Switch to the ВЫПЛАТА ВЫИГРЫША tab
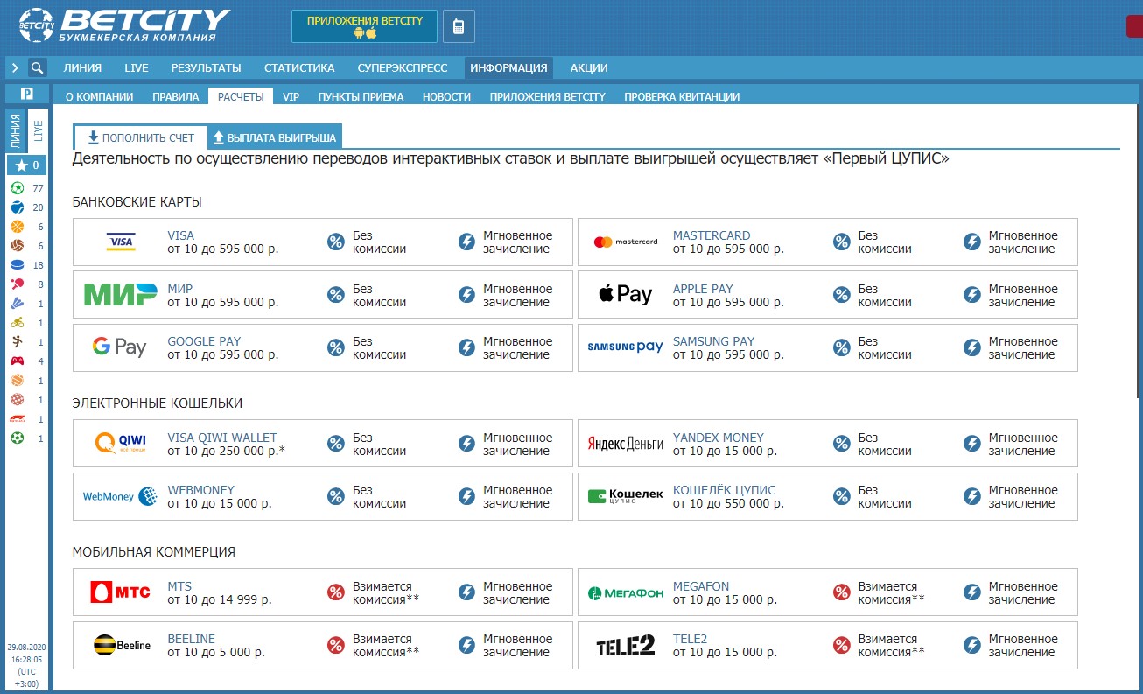 point(275,137)
